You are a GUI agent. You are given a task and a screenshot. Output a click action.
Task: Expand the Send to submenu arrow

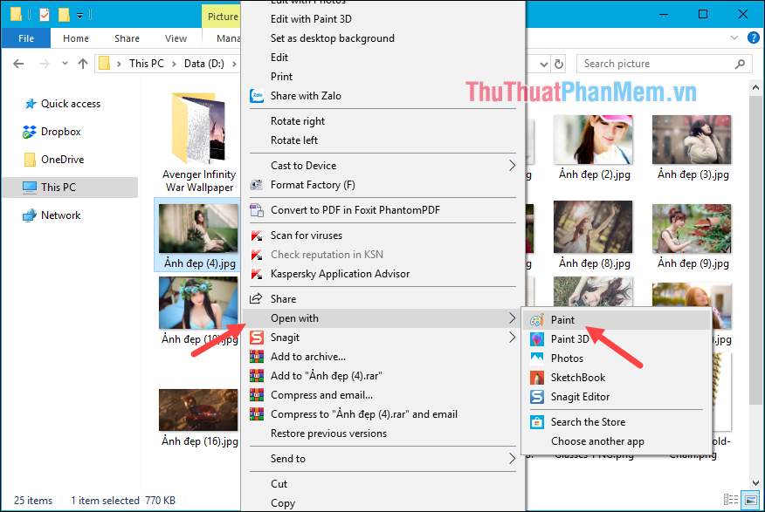point(513,459)
